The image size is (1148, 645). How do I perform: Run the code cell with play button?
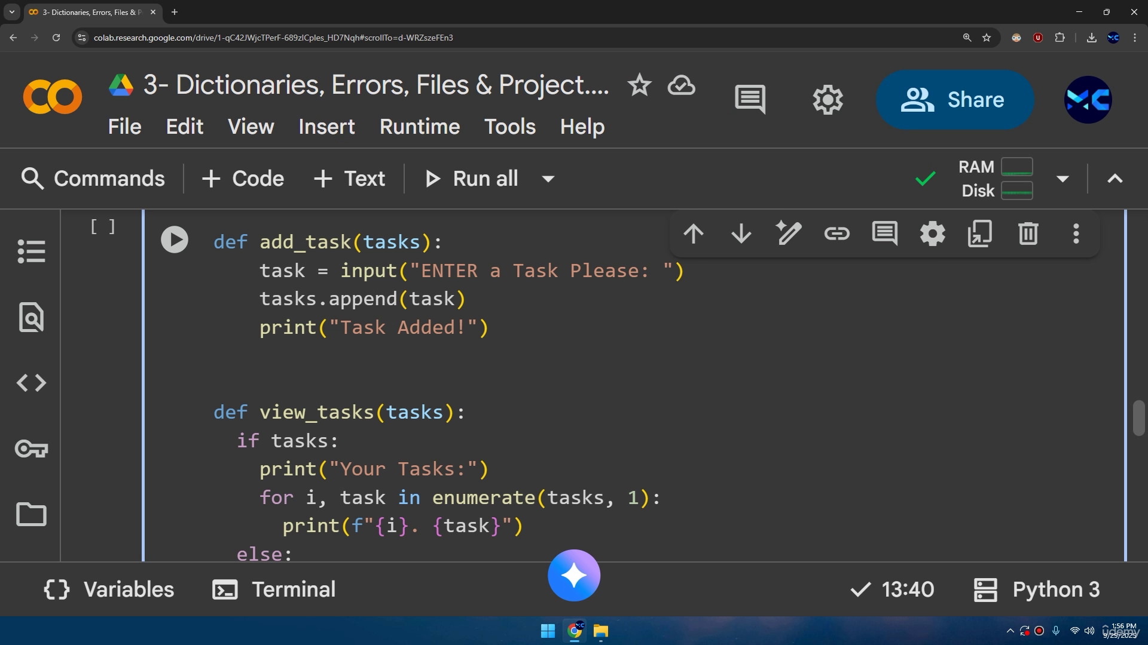point(174,240)
